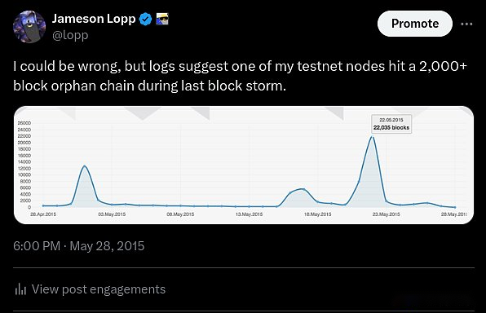486x313 pixels.
Task: Click the sunglasses affiliate badge icon
Action: pos(161,20)
